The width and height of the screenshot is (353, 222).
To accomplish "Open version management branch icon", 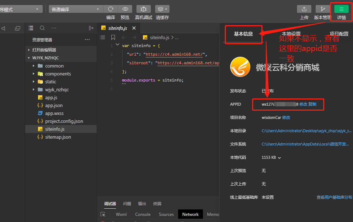I will (x=322, y=9).
